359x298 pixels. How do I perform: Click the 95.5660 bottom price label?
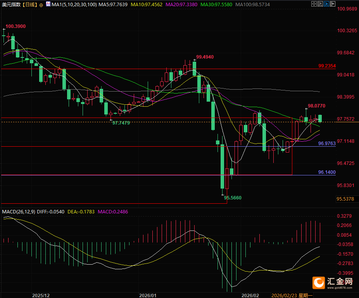click(233, 198)
